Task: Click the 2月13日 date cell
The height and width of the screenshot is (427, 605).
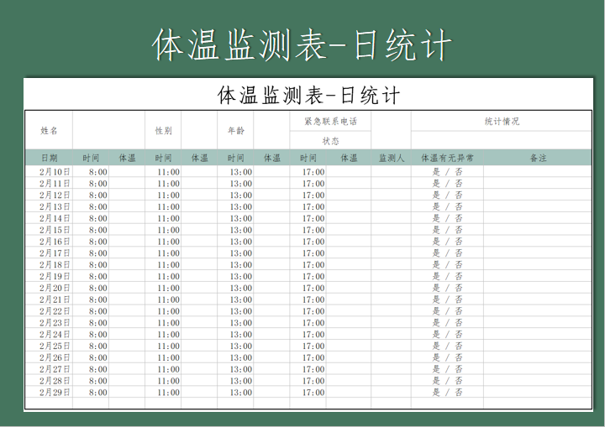Action: [x=49, y=206]
